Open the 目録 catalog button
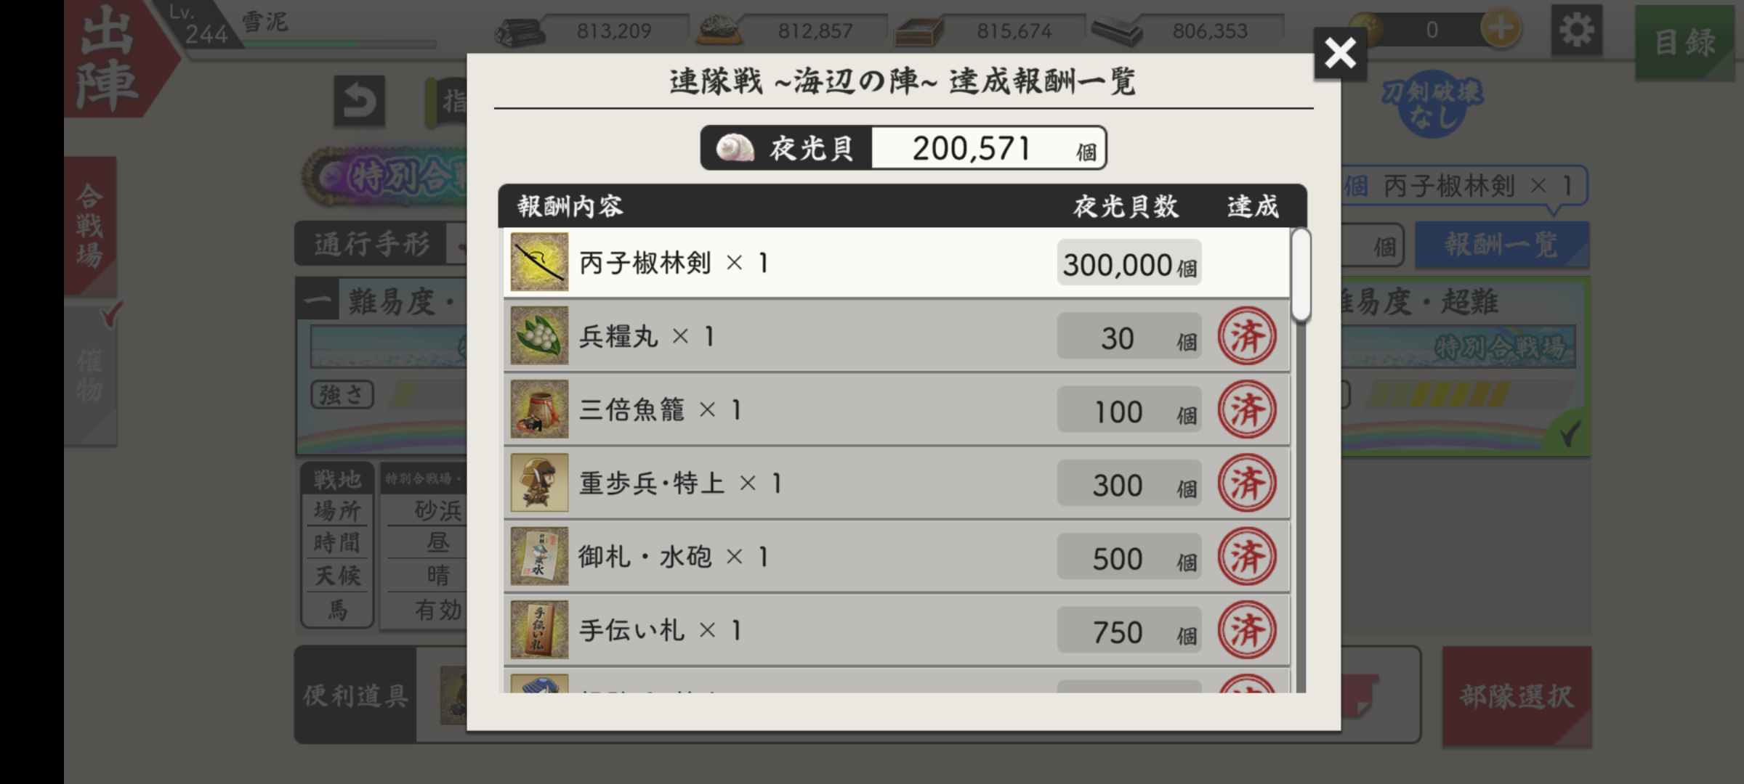 [1684, 42]
